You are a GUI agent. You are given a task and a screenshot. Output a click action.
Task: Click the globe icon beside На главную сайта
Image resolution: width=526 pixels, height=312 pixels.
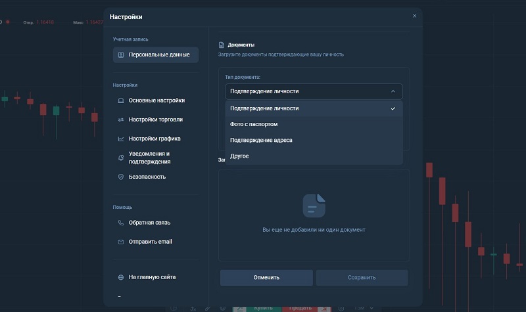point(121,277)
